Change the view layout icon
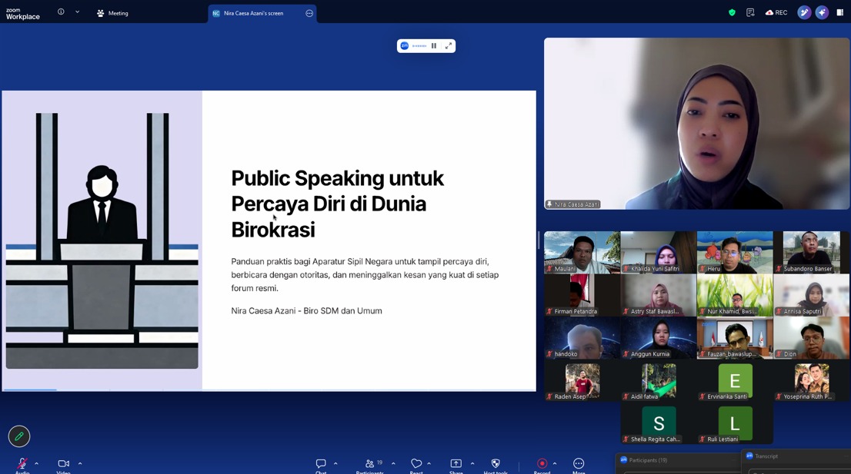 coord(840,12)
